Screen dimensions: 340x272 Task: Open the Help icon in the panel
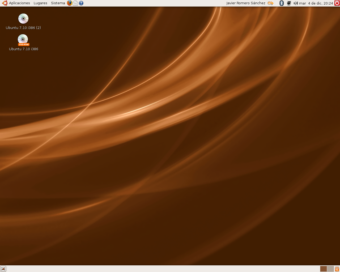(x=81, y=3)
